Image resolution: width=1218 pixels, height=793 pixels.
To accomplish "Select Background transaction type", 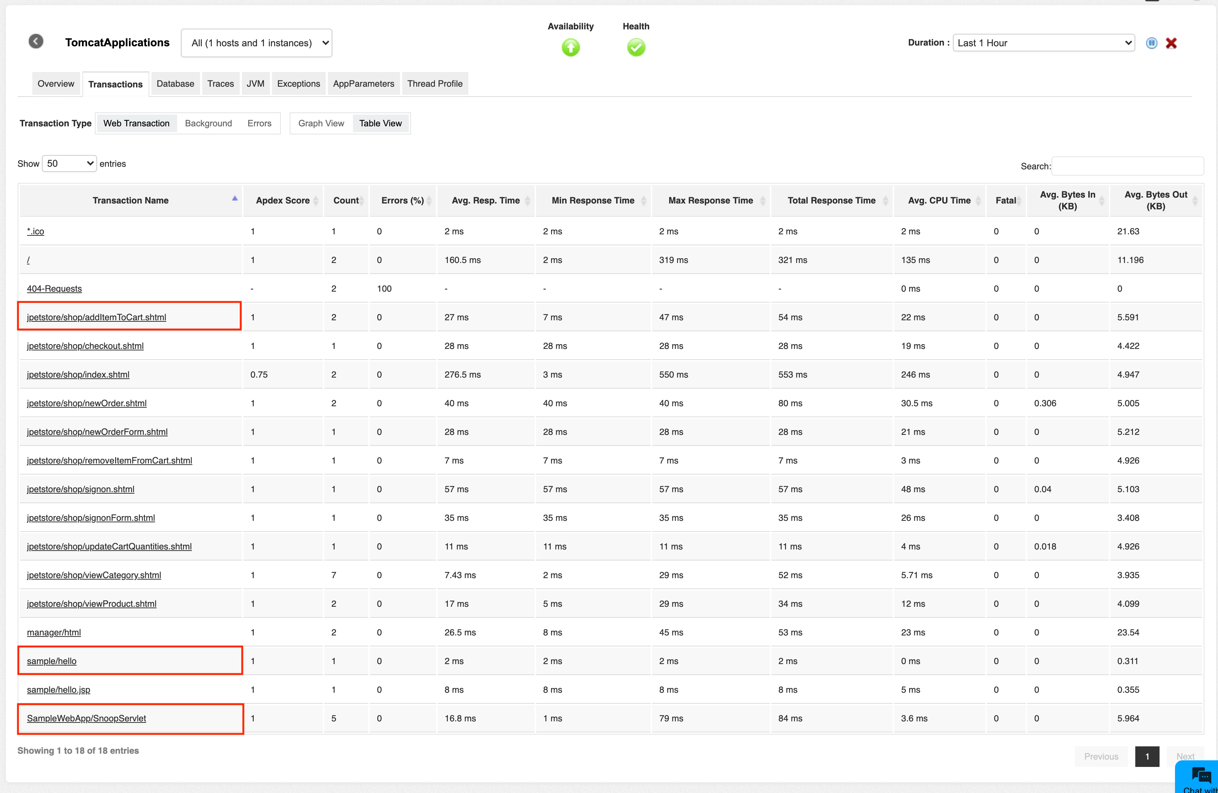I will [x=208, y=123].
